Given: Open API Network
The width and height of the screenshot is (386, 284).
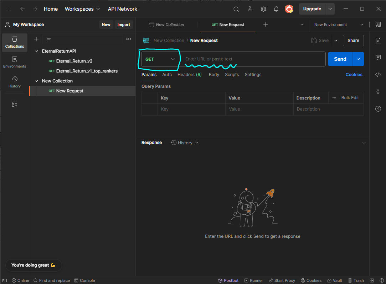Looking at the screenshot, I should click(x=122, y=9).
